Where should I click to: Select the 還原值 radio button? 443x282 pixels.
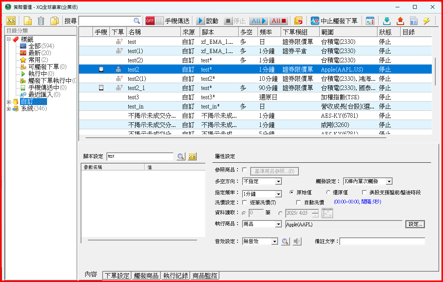coord(328,193)
